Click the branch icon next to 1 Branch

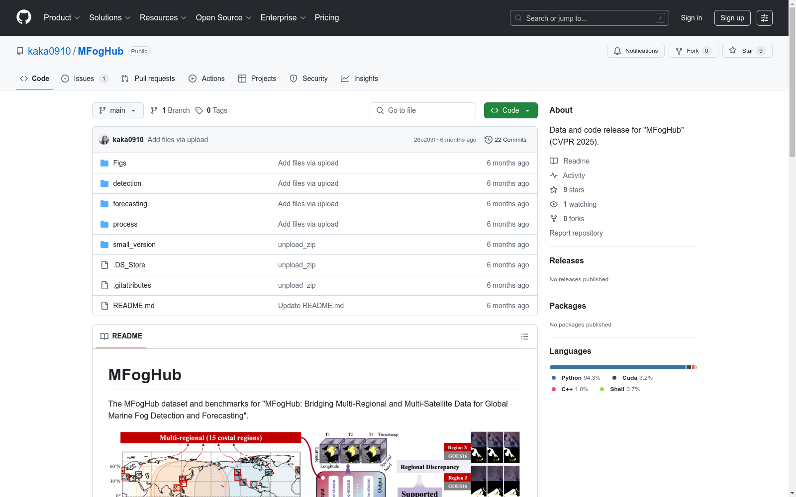pos(154,110)
